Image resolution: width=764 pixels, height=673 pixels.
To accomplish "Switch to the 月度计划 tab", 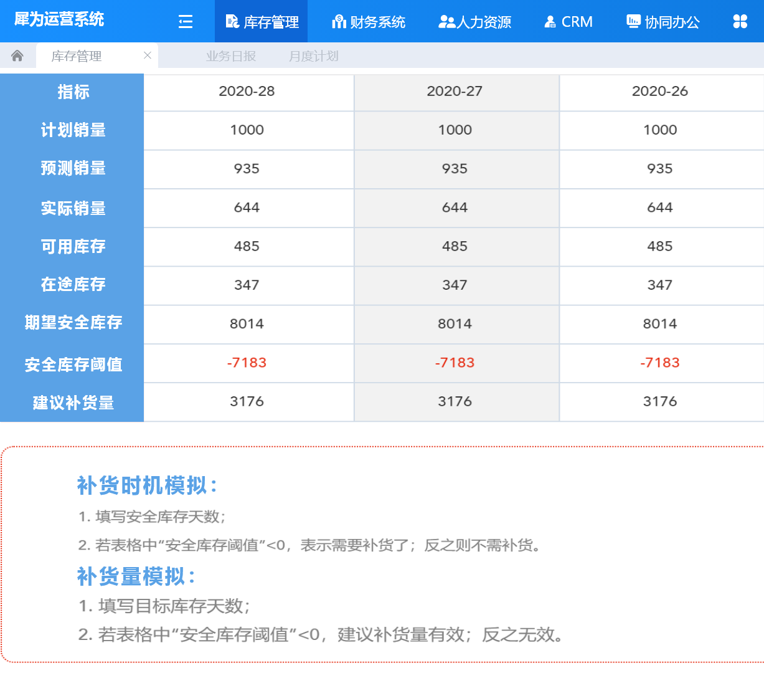I will (x=314, y=56).
